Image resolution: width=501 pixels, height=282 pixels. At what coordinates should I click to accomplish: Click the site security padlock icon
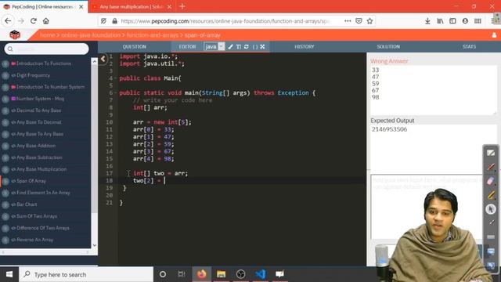115,21
